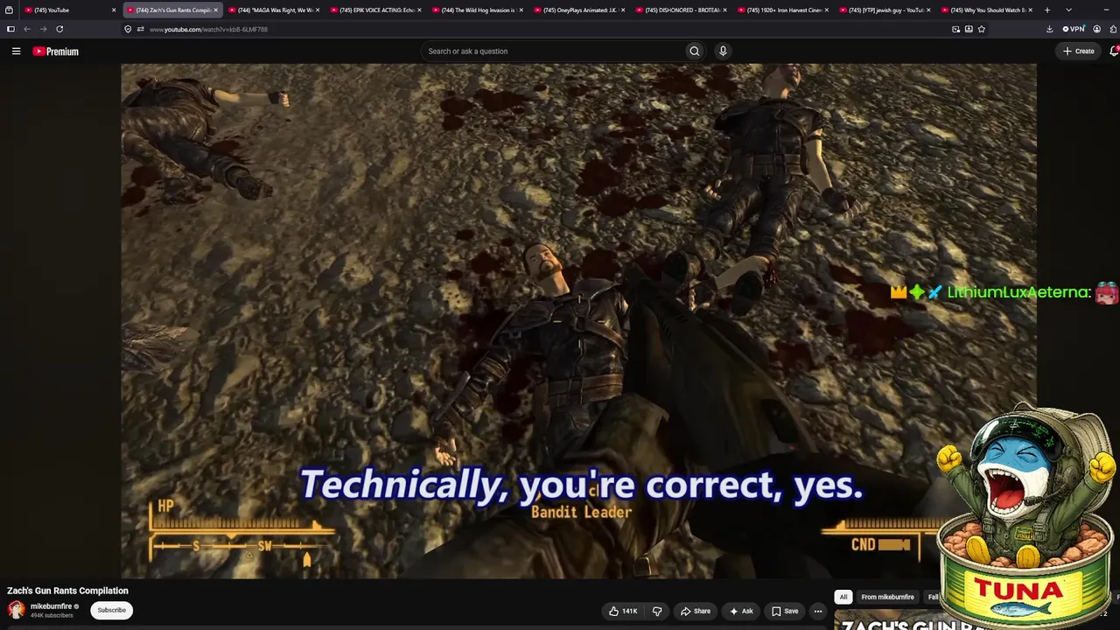Click the browser address bar URL
1120x630 pixels.
point(208,29)
